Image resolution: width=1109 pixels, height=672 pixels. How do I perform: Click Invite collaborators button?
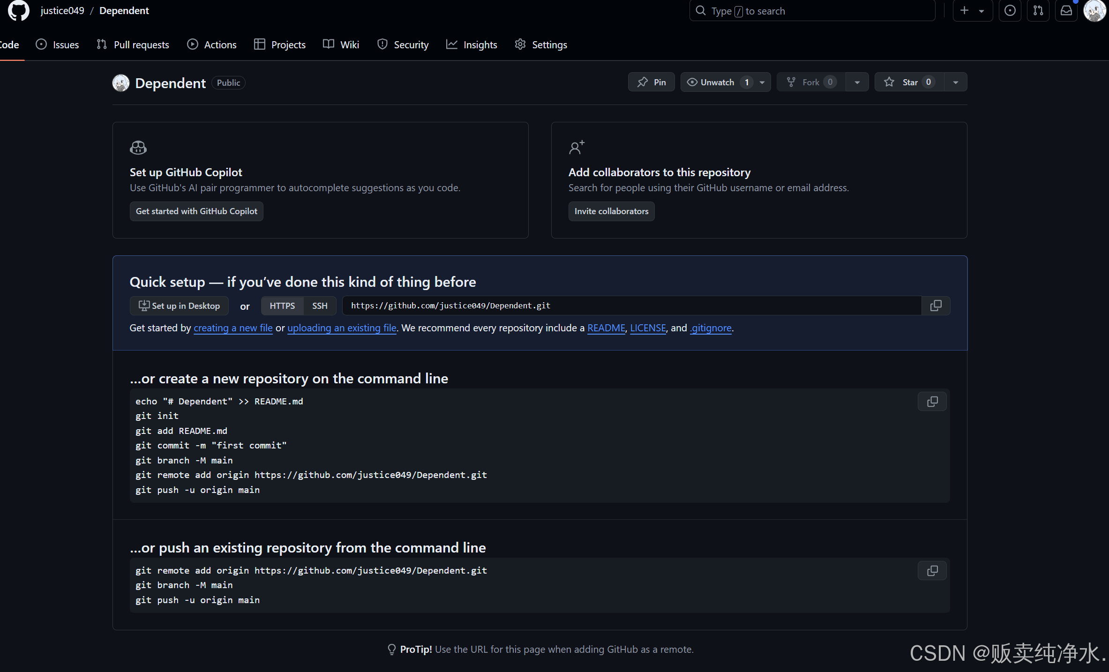click(611, 211)
